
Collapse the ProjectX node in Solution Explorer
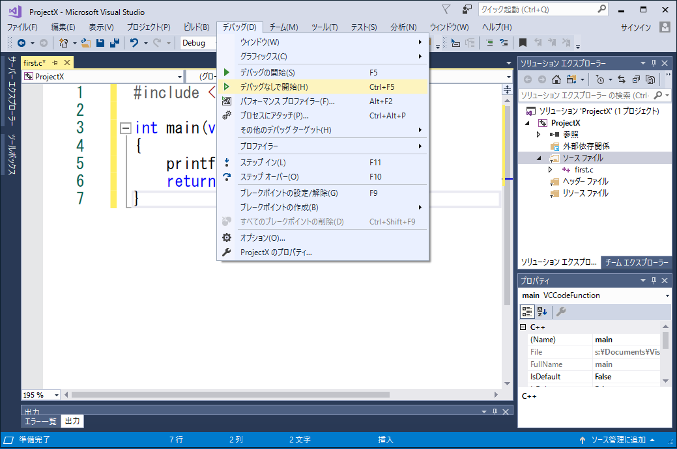point(528,123)
